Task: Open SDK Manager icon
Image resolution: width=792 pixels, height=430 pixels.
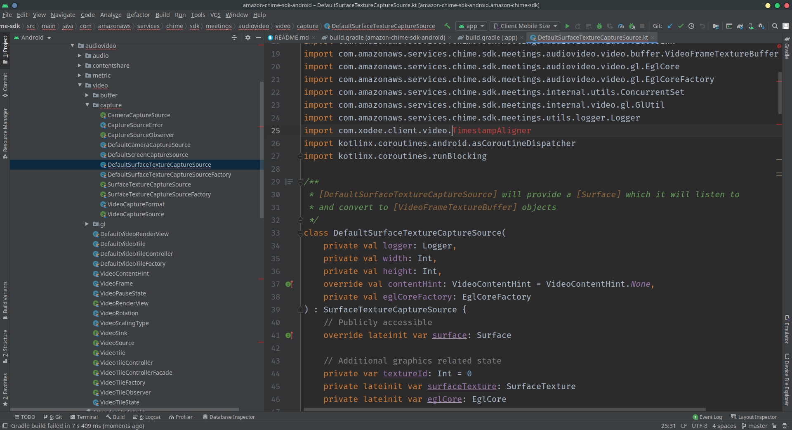Action: click(761, 26)
